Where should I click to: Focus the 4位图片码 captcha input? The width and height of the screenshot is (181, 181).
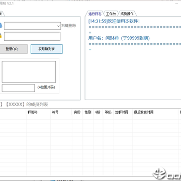[18, 88]
